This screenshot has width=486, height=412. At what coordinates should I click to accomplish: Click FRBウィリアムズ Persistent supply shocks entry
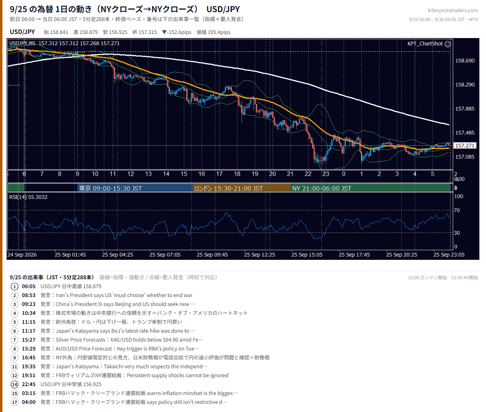pyautogui.click(x=134, y=376)
